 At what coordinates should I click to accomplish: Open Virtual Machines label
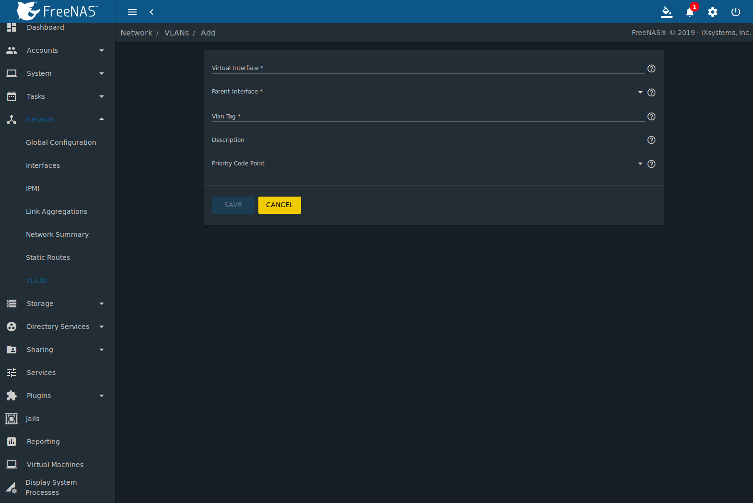pyautogui.click(x=55, y=465)
